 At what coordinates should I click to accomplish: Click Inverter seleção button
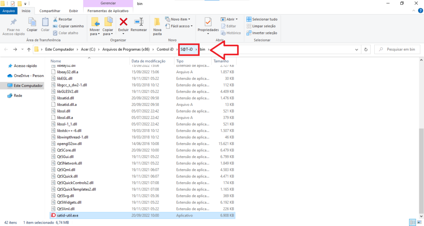(x=262, y=33)
